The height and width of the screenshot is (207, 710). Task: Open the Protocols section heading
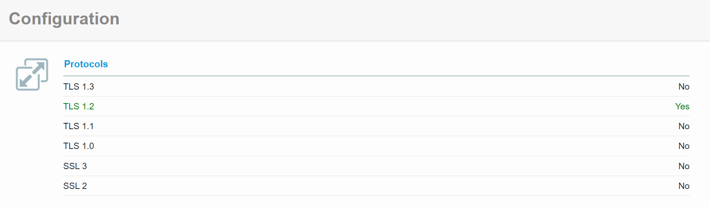[86, 64]
